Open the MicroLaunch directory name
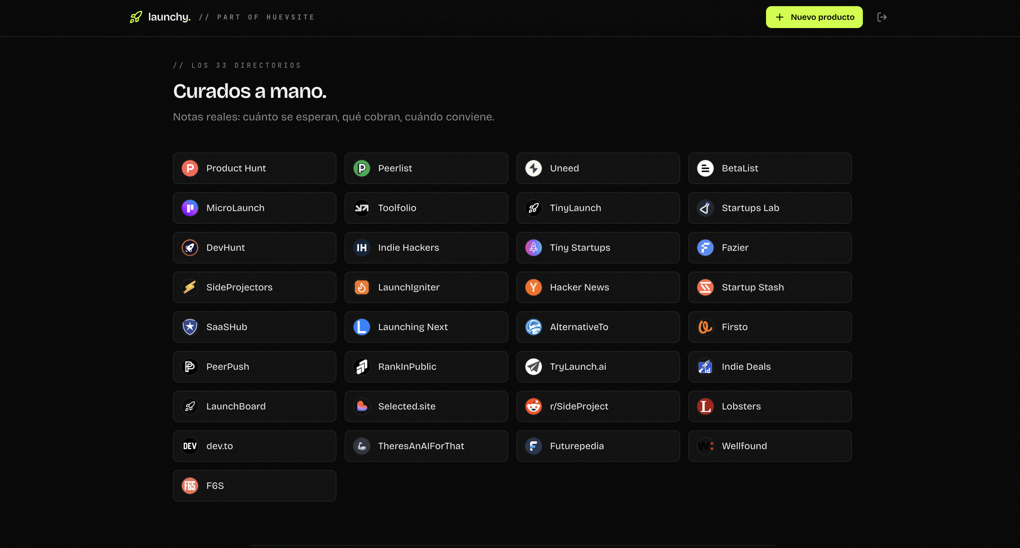 (x=235, y=208)
